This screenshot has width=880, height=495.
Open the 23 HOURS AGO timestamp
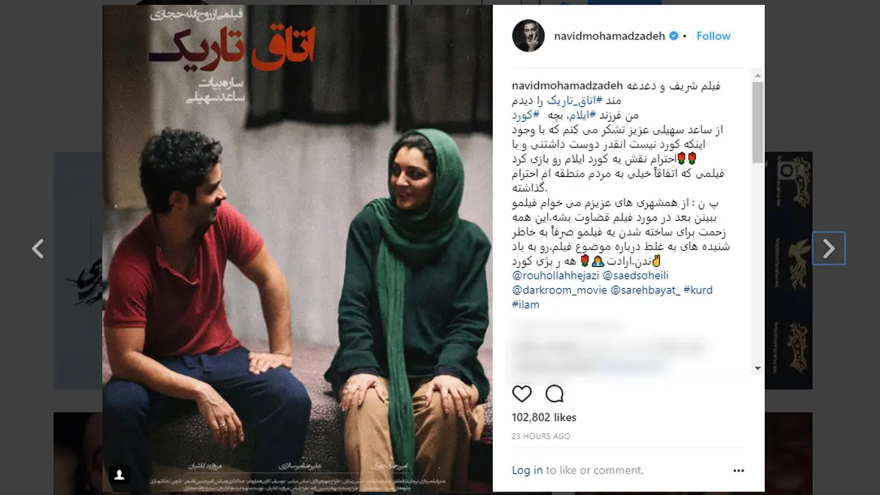pos(541,436)
